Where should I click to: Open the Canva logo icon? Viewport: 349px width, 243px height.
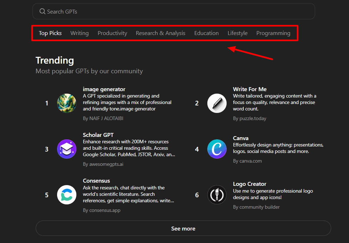(217, 149)
